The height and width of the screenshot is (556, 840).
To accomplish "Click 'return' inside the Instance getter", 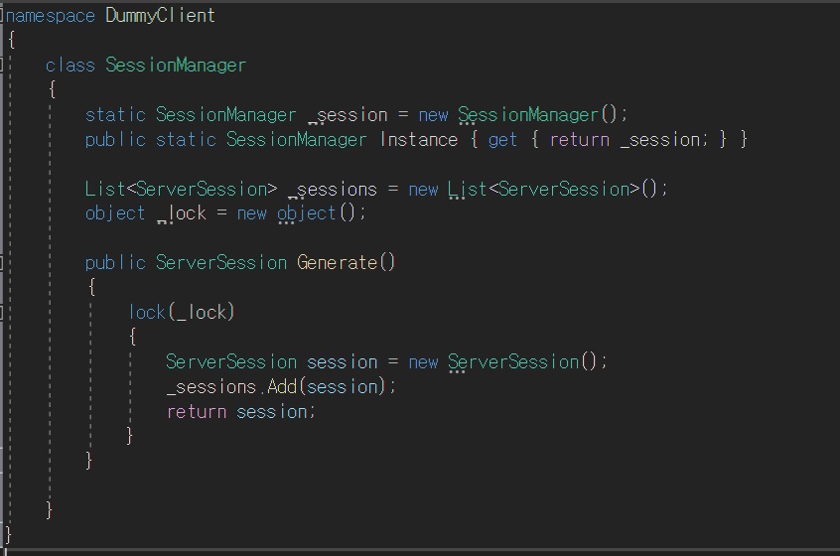I will (579, 140).
